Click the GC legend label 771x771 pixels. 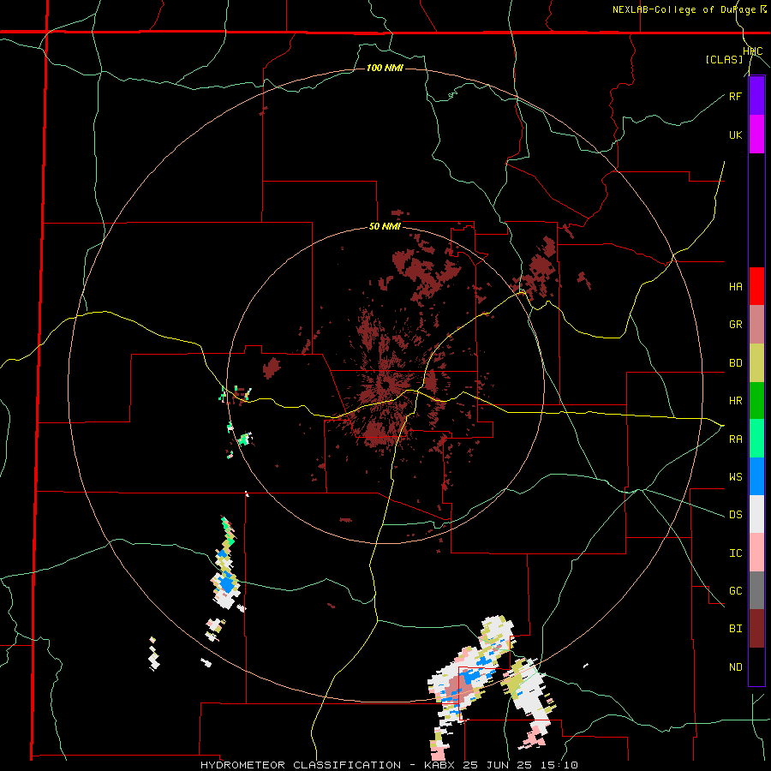pos(735,591)
